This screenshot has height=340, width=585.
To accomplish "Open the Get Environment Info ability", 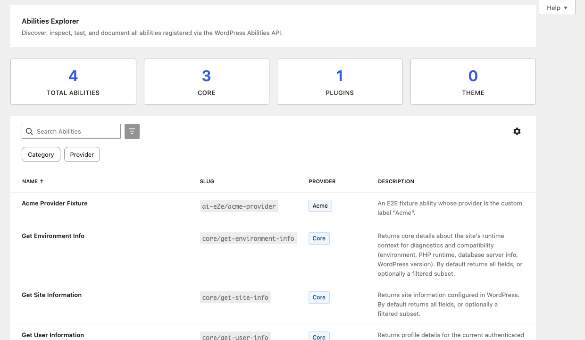I will pyautogui.click(x=53, y=236).
